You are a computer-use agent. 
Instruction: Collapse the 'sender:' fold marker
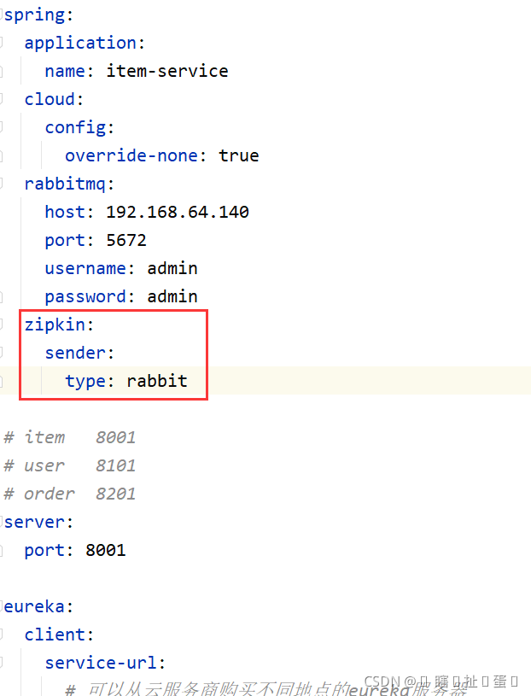[x=2, y=353]
